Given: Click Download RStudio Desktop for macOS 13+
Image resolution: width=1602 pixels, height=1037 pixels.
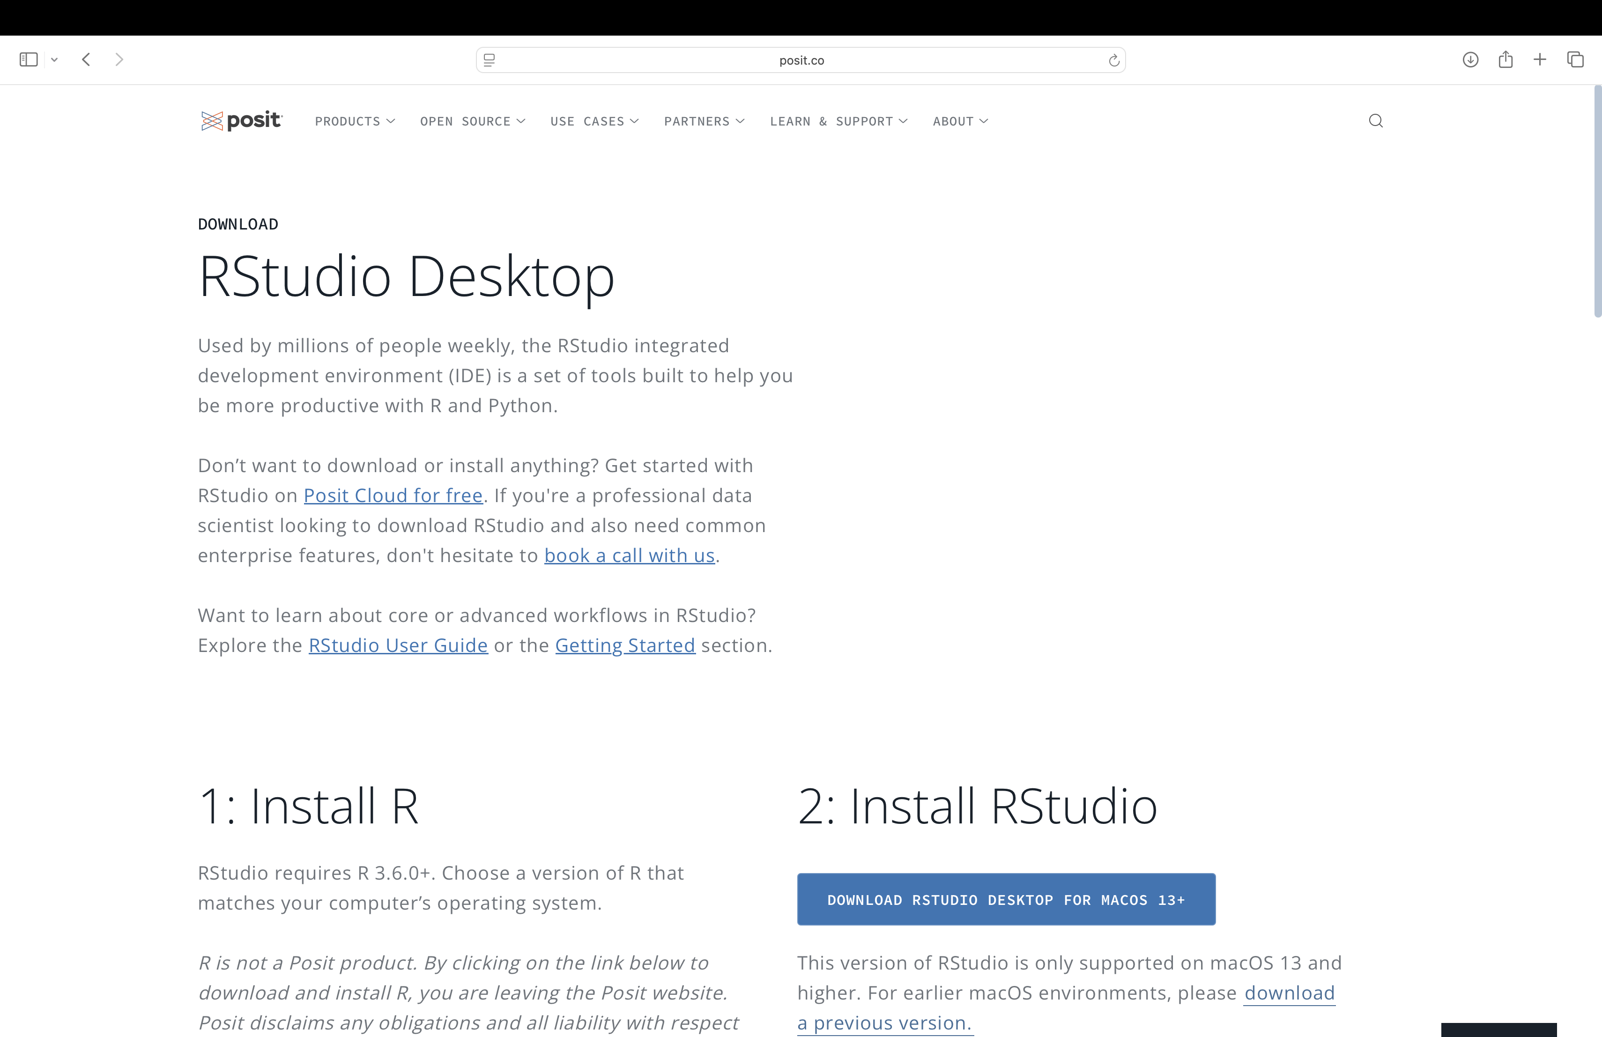Looking at the screenshot, I should pyautogui.click(x=1006, y=899).
